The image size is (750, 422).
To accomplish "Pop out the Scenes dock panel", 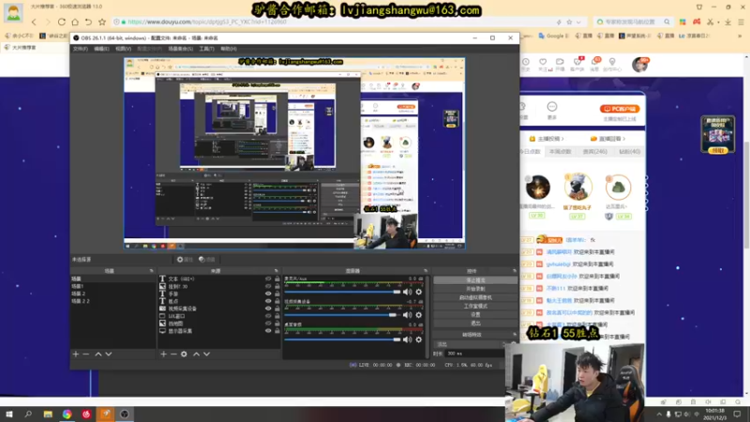I will (152, 271).
